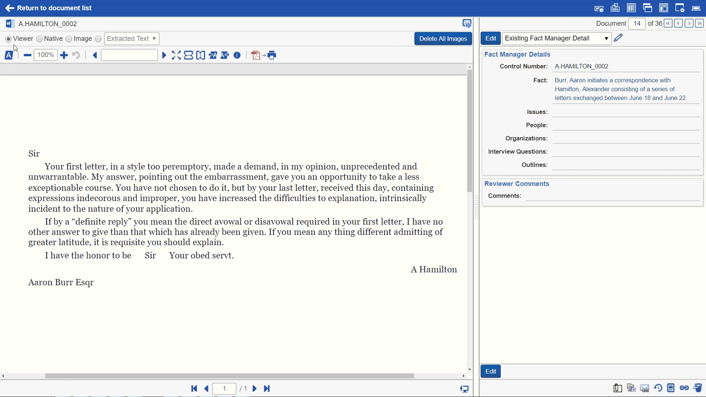
Task: Click the zoom out minus icon
Action: (x=27, y=55)
